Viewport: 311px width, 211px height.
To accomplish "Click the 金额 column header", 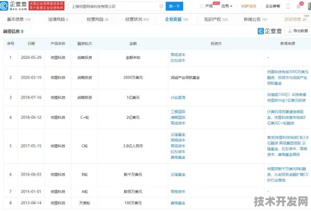I will [x=133, y=44].
